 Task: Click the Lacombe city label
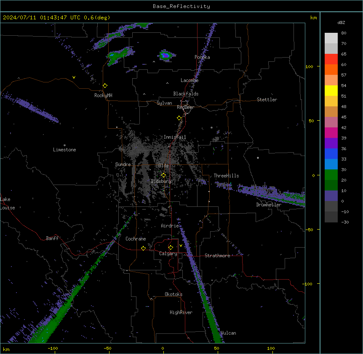pyautogui.click(x=190, y=80)
